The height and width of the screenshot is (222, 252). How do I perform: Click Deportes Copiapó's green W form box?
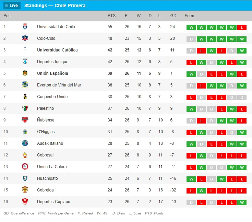242,202
